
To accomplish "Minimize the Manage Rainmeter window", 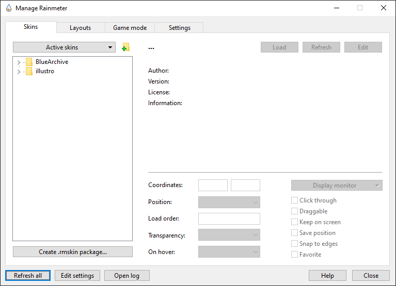I will coord(337,8).
